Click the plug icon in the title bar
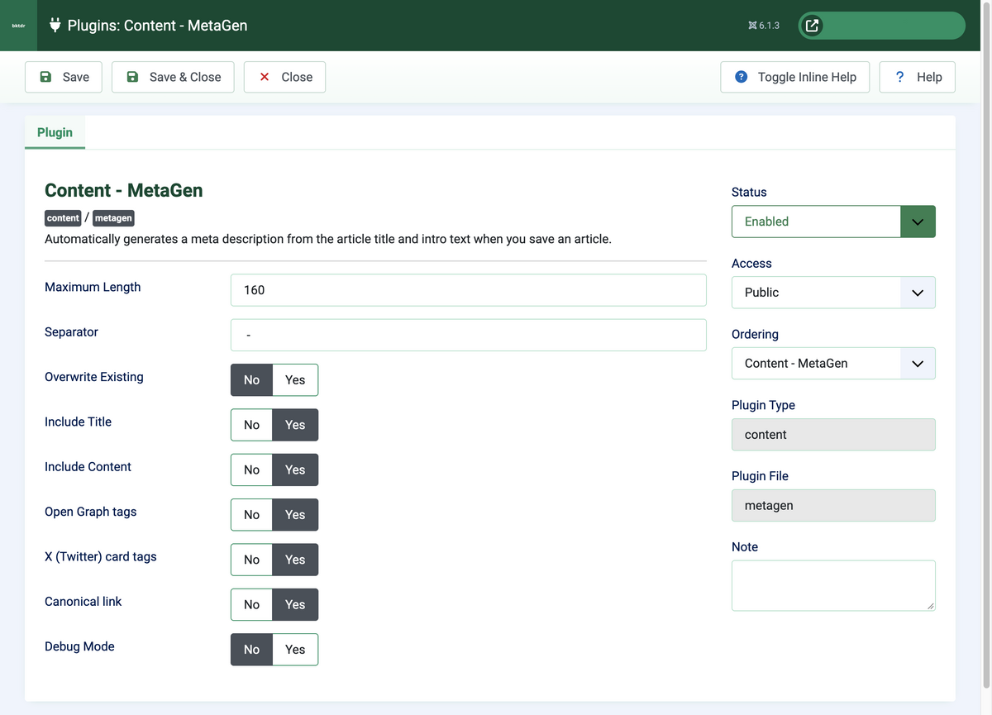The width and height of the screenshot is (992, 715). (x=55, y=25)
